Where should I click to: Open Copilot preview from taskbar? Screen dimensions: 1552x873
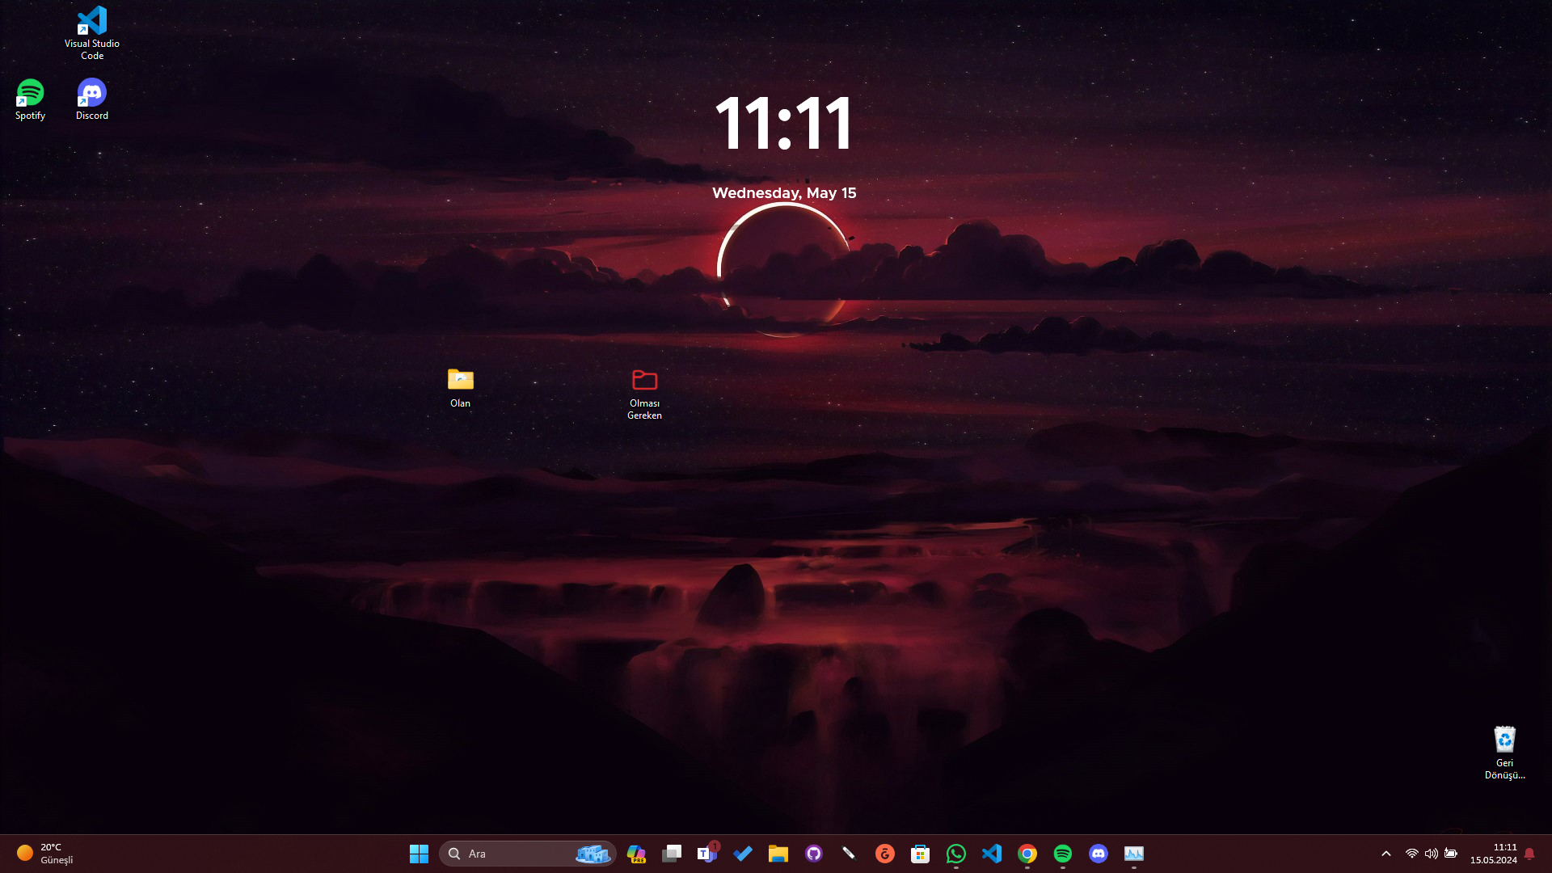coord(636,854)
